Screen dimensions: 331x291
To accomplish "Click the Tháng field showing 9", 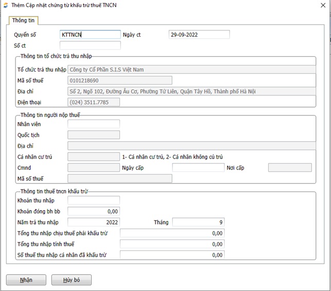I will (198, 222).
